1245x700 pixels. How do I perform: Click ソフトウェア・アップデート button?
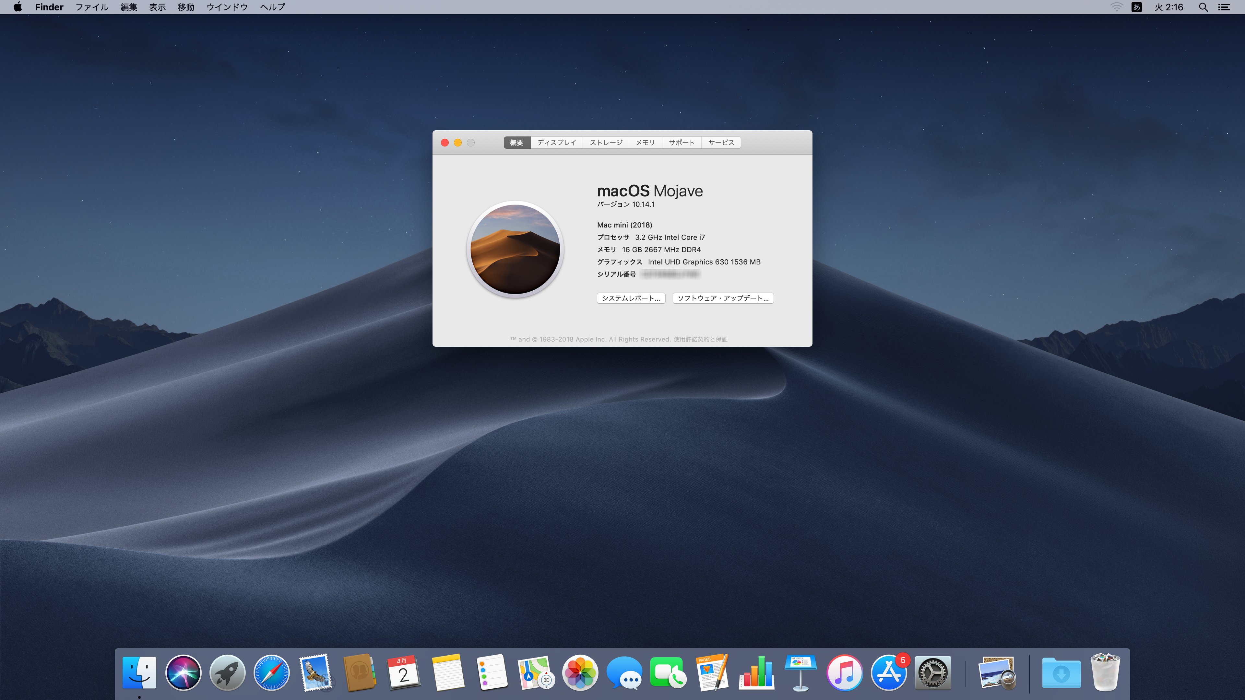[x=723, y=298]
